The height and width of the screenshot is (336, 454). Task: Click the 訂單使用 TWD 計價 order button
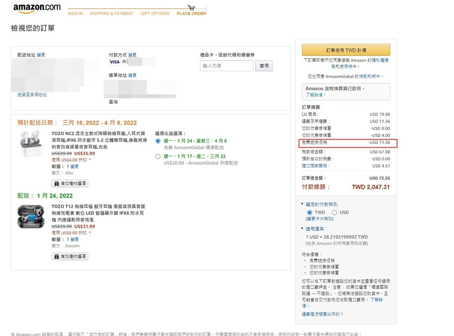click(x=346, y=49)
